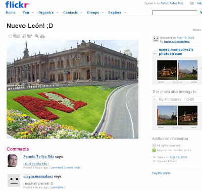Open the Groups dropdown arrow
The width and height of the screenshot is (202, 191).
tap(103, 13)
